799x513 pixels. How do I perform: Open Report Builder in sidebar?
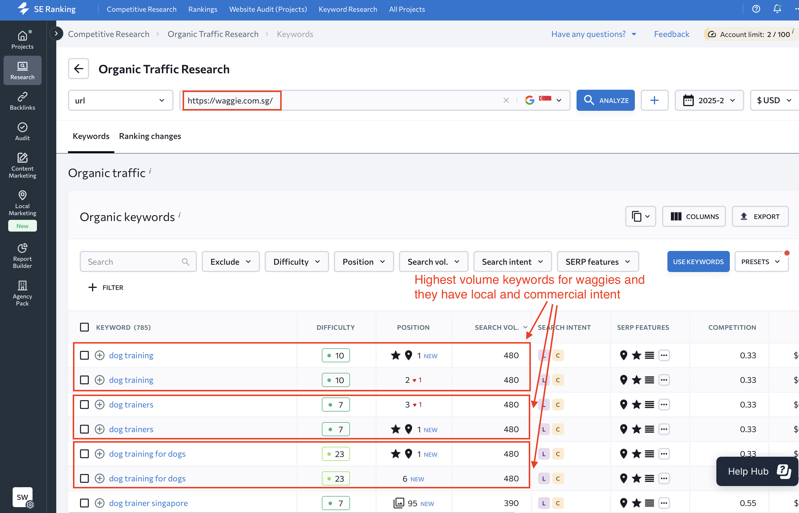pyautogui.click(x=22, y=256)
